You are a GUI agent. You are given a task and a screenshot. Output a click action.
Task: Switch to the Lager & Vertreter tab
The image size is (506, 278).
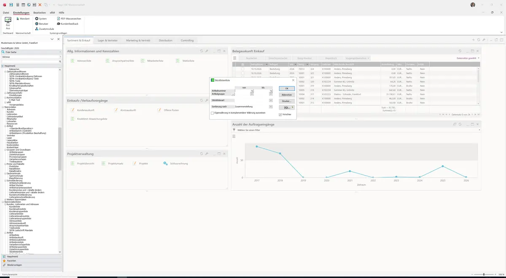tap(108, 40)
